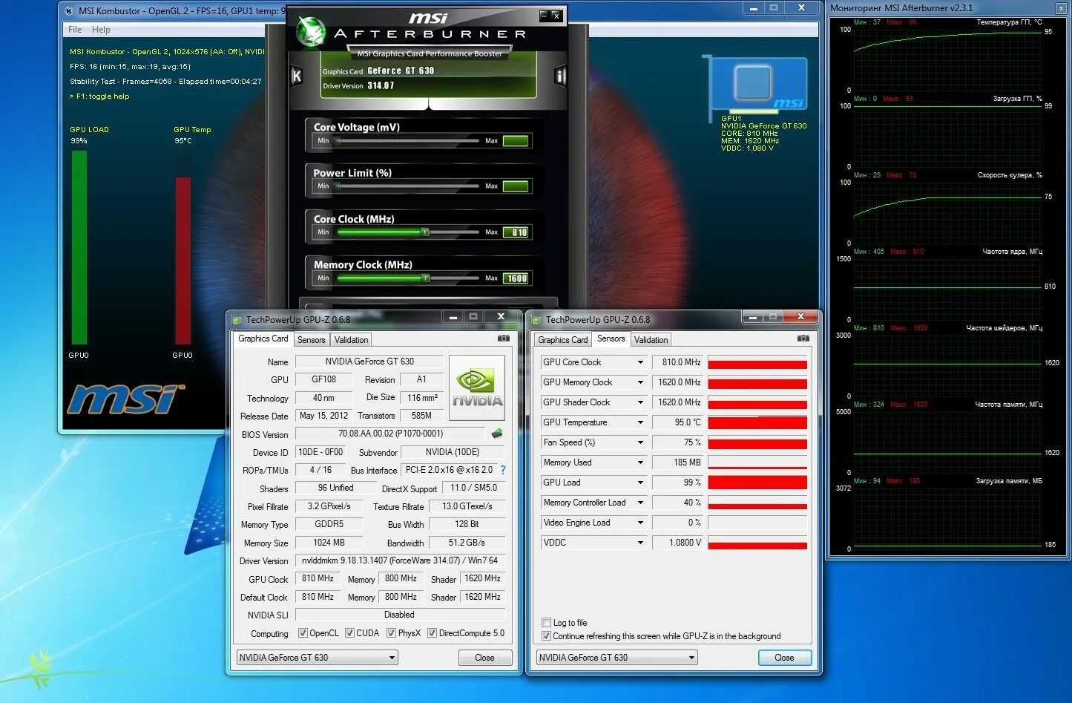Click Core Clock value box showing 810
1072x703 pixels.
click(x=516, y=232)
